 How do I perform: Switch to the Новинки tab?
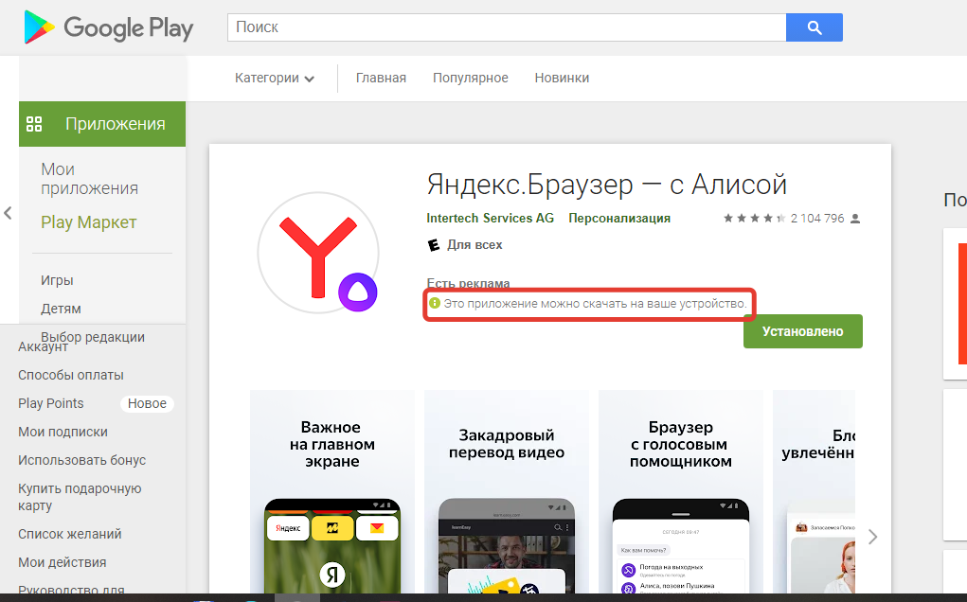pos(562,78)
